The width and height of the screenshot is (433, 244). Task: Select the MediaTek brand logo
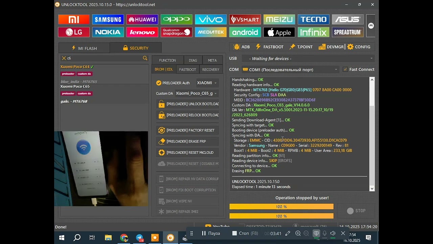click(x=211, y=32)
